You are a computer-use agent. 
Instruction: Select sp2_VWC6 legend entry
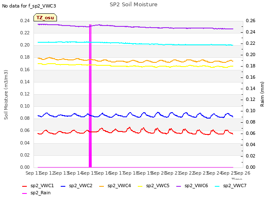(x=192, y=186)
